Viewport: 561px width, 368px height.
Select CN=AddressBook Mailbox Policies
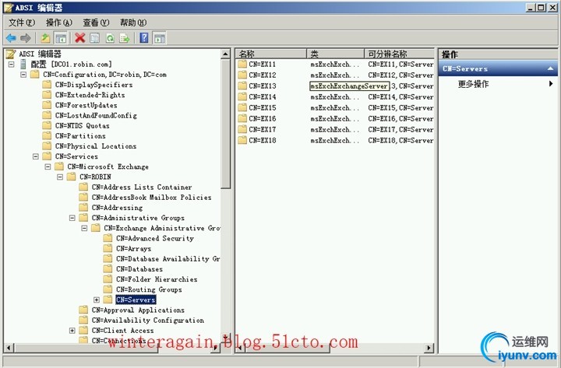pos(152,198)
